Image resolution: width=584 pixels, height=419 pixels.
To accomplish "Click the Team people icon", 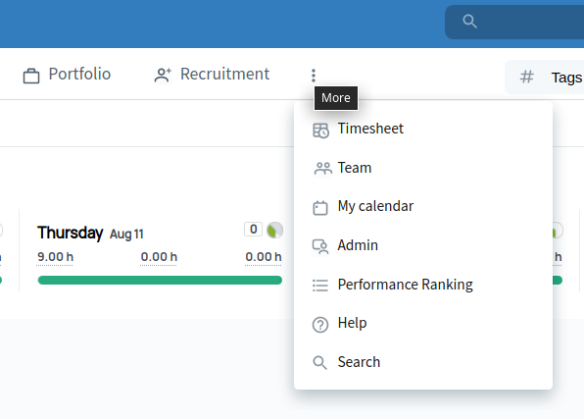I will click(322, 169).
